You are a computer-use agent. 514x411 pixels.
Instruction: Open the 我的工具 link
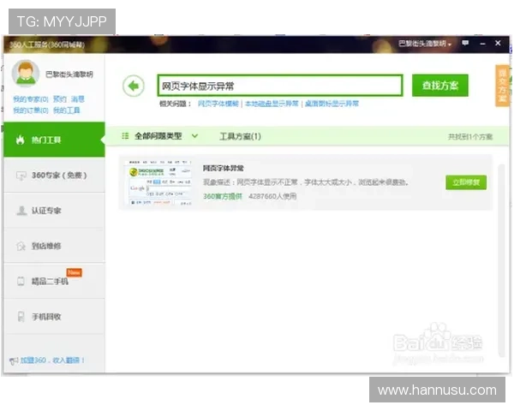pyautogui.click(x=67, y=110)
